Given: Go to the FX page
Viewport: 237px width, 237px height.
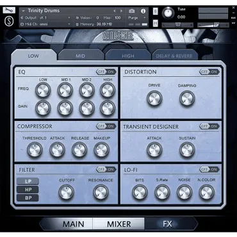Looking at the screenshot, I should (168, 224).
